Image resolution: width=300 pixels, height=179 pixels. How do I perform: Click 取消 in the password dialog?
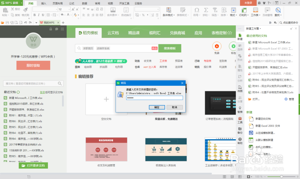(x=175, y=107)
